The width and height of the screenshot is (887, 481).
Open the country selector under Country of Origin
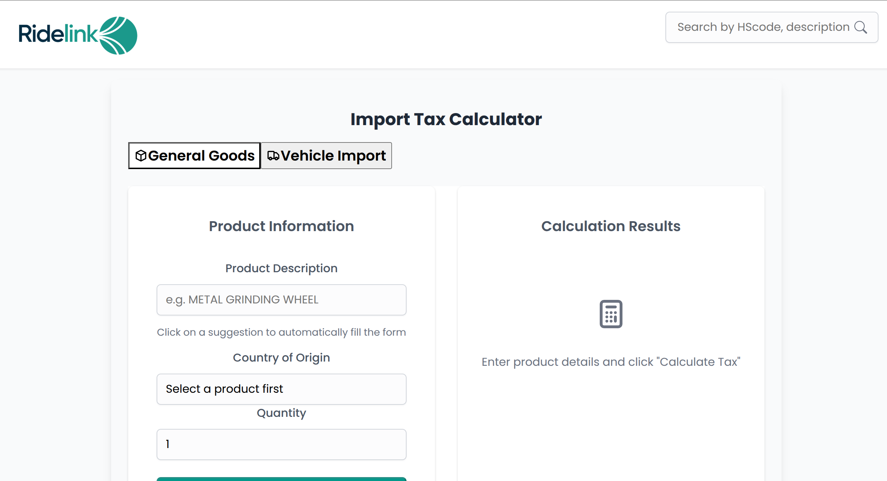tap(281, 389)
